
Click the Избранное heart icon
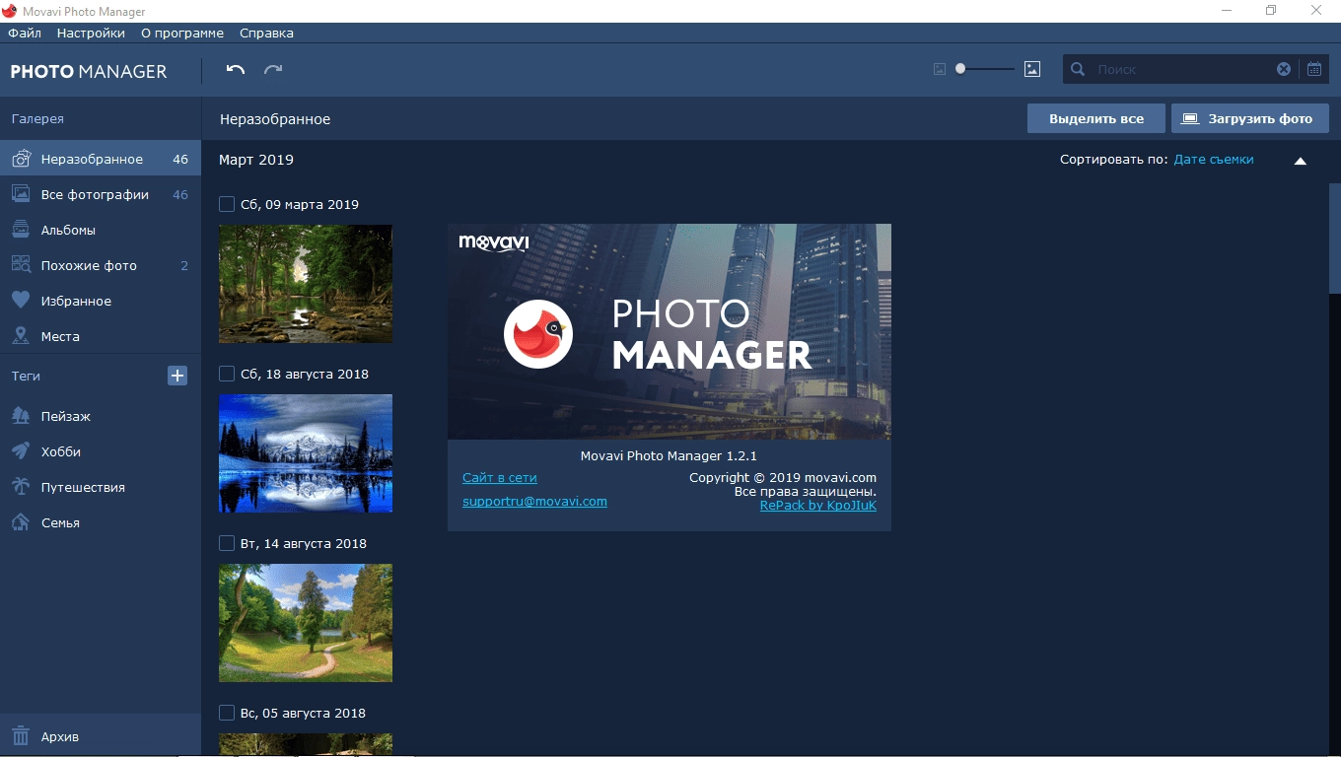click(x=21, y=301)
